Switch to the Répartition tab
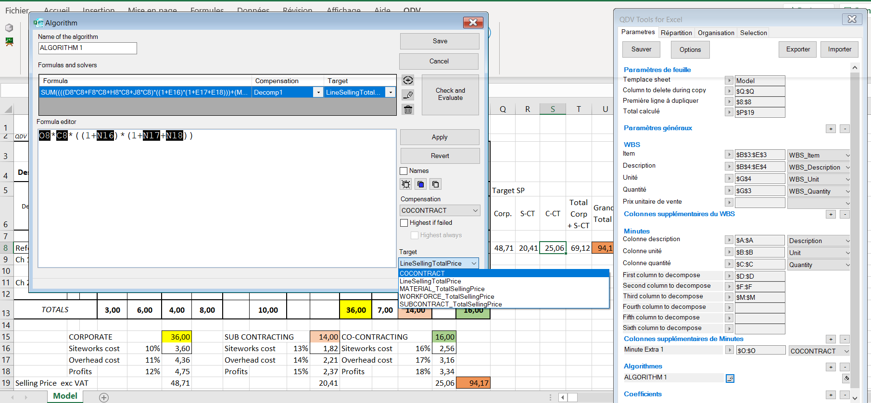The width and height of the screenshot is (871, 403). pyautogui.click(x=676, y=33)
